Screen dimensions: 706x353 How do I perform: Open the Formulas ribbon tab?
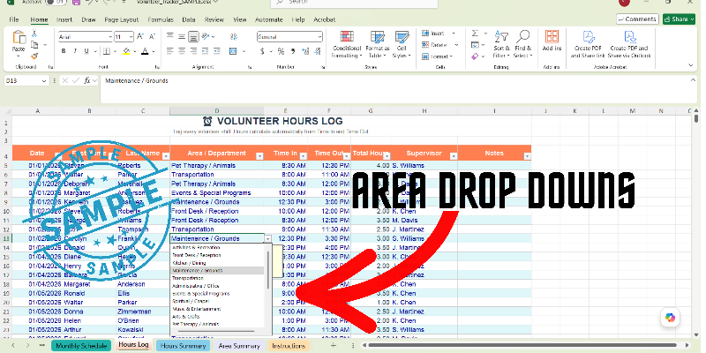click(x=161, y=19)
